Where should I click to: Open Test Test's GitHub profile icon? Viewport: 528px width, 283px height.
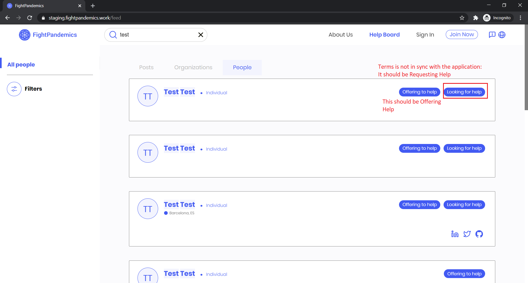tap(479, 234)
